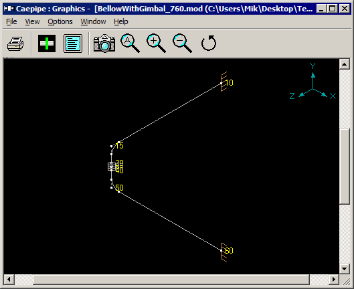354x289 pixels.
Task: Open the File menu
Action: pos(11,21)
